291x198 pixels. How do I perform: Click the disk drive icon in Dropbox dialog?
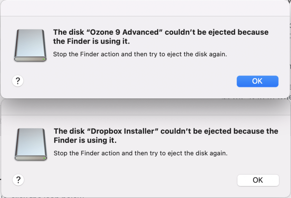point(31,145)
